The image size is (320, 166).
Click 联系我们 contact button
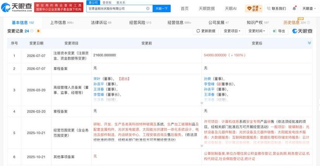(276, 9)
